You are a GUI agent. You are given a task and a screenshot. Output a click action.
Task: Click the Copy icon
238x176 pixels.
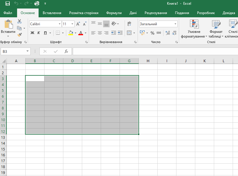pos(19,28)
